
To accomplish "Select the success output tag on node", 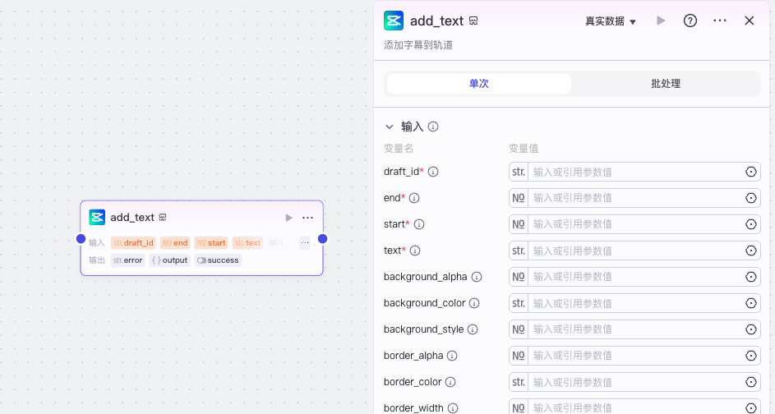I will tap(218, 260).
